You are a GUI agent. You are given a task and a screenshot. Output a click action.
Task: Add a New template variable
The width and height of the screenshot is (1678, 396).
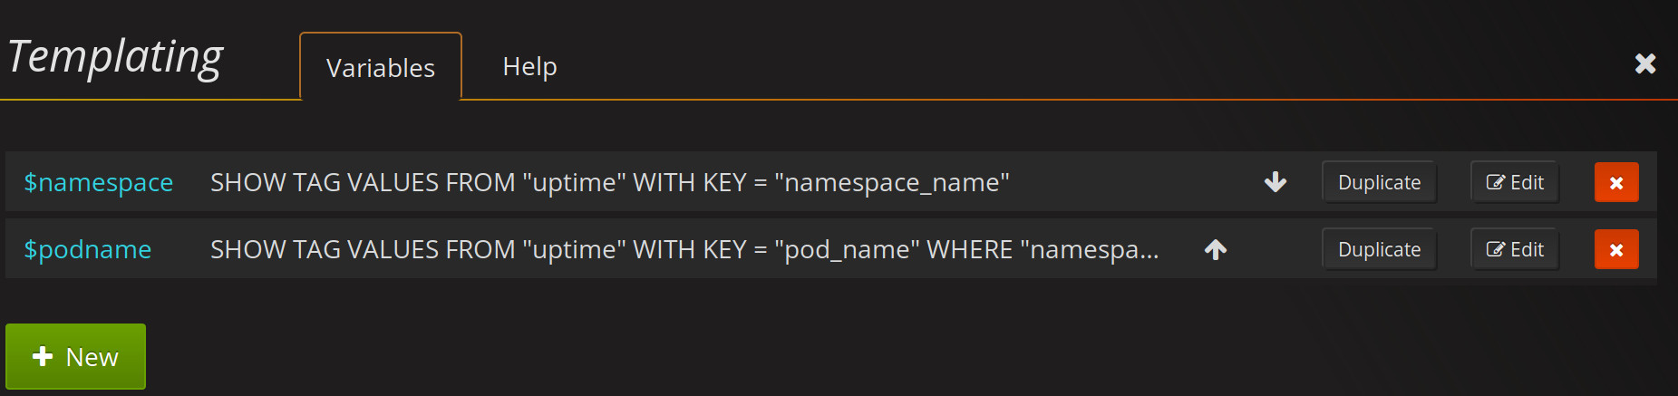(75, 356)
